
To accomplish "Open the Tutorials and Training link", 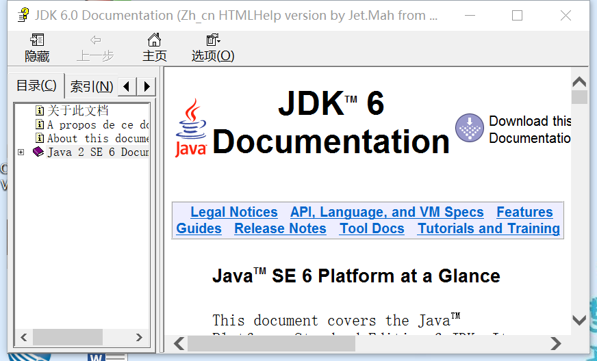I will click(x=489, y=228).
